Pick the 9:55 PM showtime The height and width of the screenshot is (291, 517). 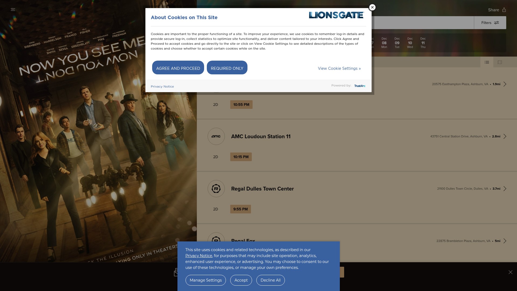240,209
